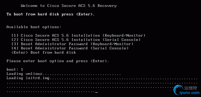Click the boot: prompt input line
Viewport: 201px width, 97px height.
15,69
